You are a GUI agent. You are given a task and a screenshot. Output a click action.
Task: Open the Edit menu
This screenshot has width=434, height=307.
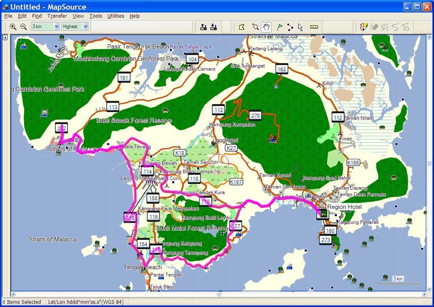(22, 16)
